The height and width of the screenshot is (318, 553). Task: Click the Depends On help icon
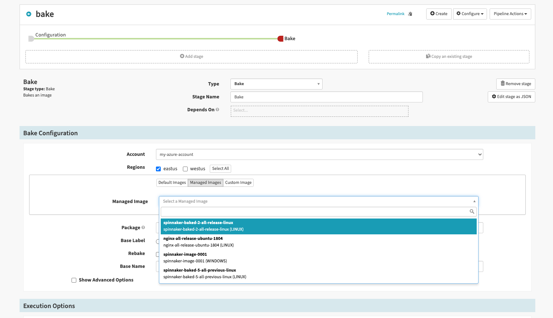[x=218, y=109]
